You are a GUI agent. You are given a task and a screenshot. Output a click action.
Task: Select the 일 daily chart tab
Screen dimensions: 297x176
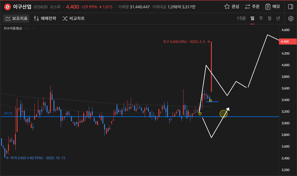pyautogui.click(x=252, y=19)
